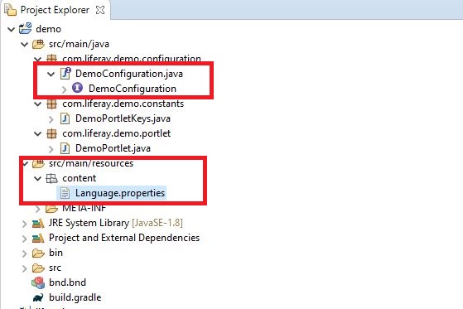Select the content package label
Screen dimensions: 463x309
click(x=80, y=178)
